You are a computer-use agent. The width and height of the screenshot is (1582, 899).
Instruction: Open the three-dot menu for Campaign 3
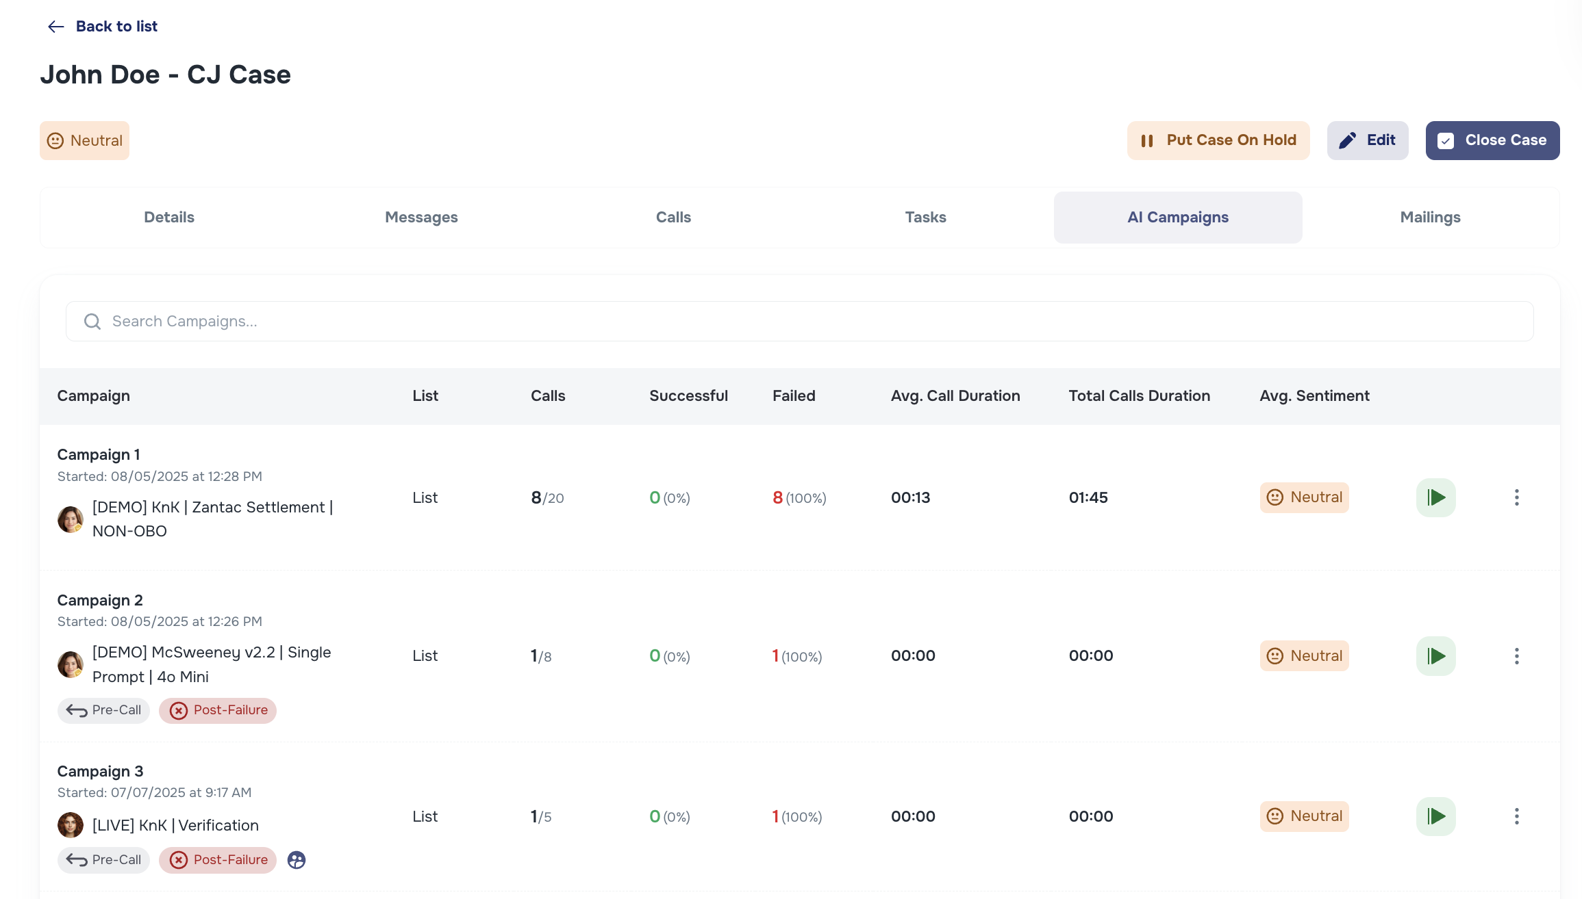pyautogui.click(x=1517, y=816)
